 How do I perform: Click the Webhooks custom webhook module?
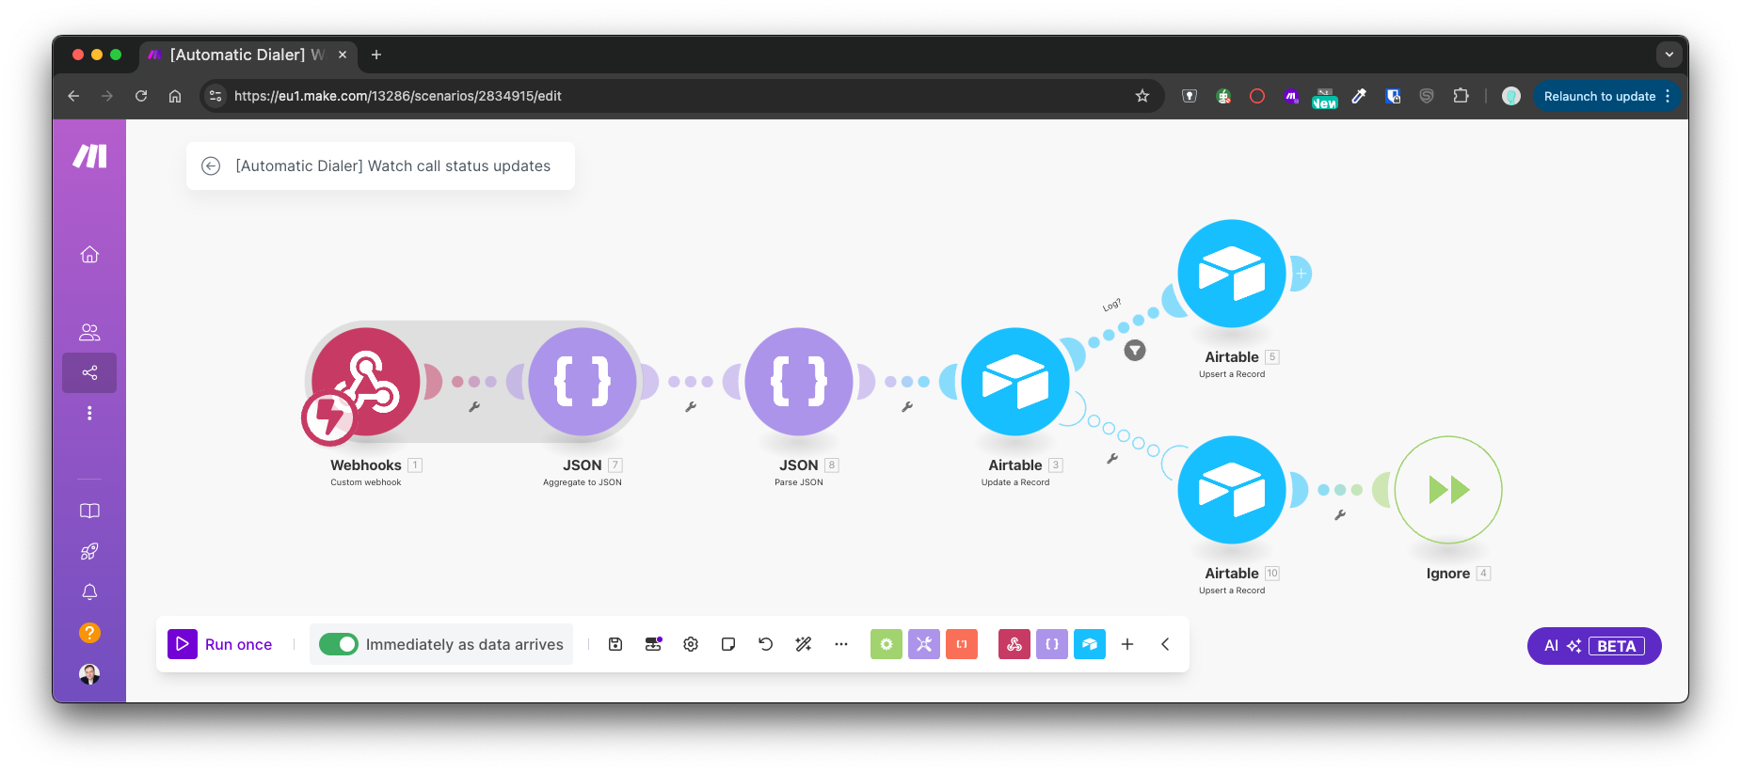pos(366,382)
